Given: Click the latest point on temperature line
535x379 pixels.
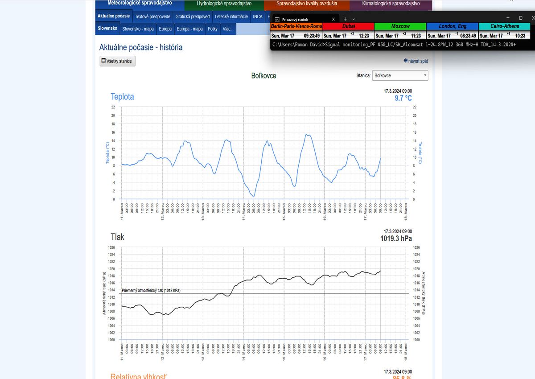Looking at the screenshot, I should [x=380, y=158].
